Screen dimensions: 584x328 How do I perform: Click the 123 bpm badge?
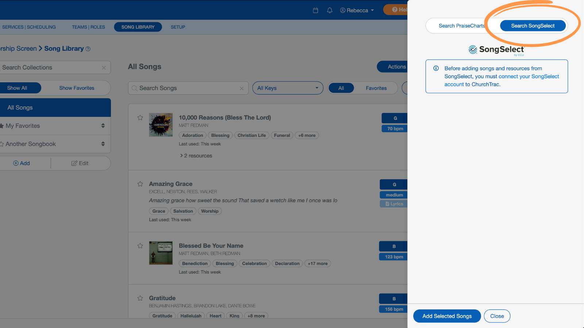393,257
